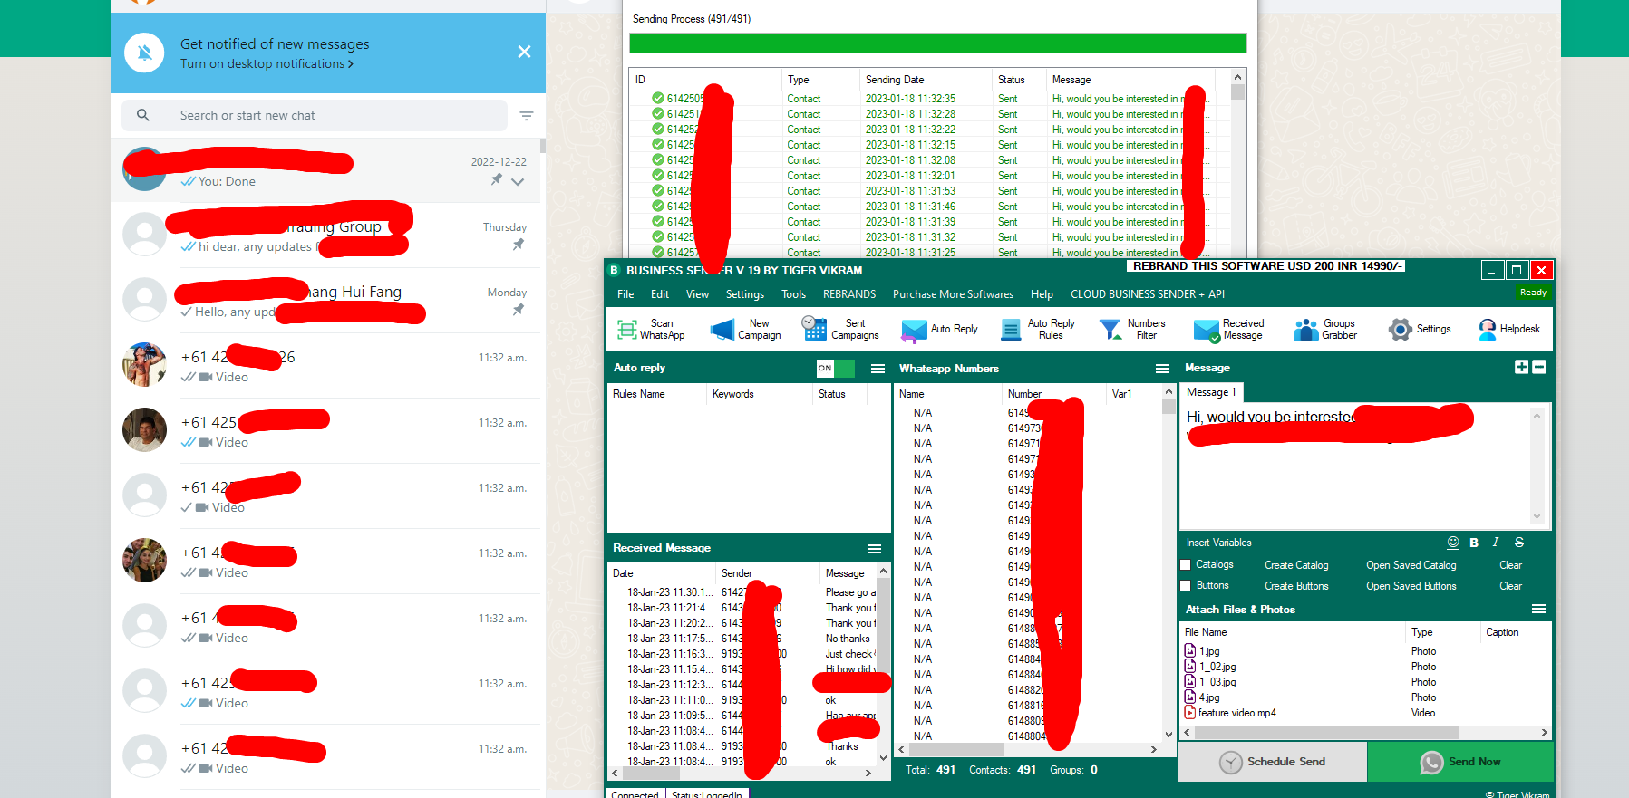Enable the Catalogs checkbox
The width and height of the screenshot is (1629, 798).
(x=1185, y=565)
